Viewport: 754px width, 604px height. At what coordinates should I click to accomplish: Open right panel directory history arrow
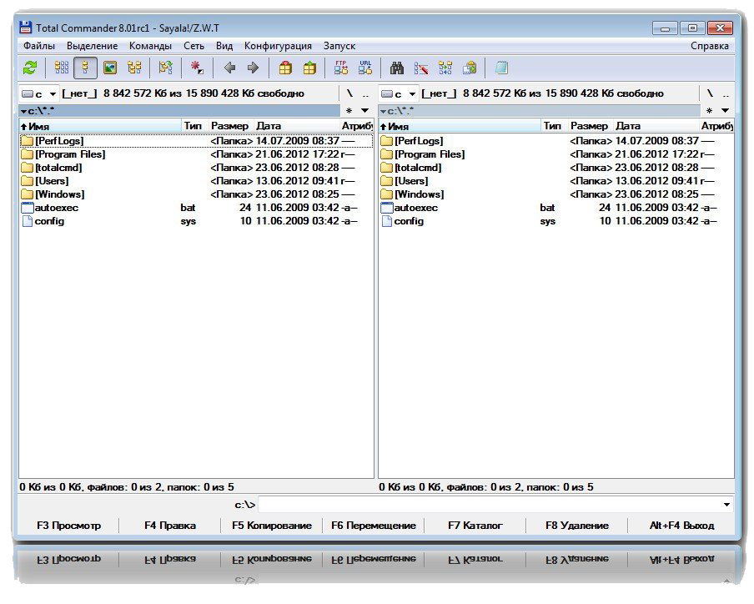click(725, 111)
